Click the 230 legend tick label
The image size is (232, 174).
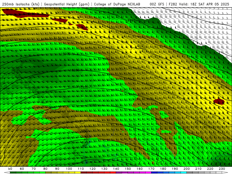[x=222, y=169]
